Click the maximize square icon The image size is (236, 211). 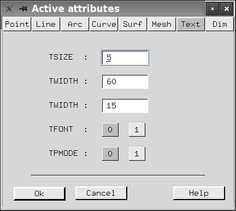click(213, 9)
